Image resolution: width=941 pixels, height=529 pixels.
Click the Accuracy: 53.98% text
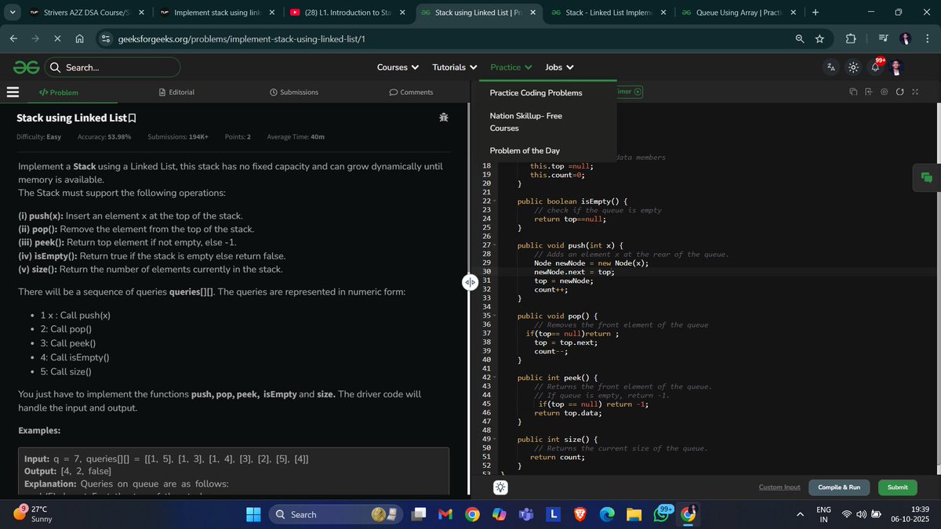tap(104, 137)
